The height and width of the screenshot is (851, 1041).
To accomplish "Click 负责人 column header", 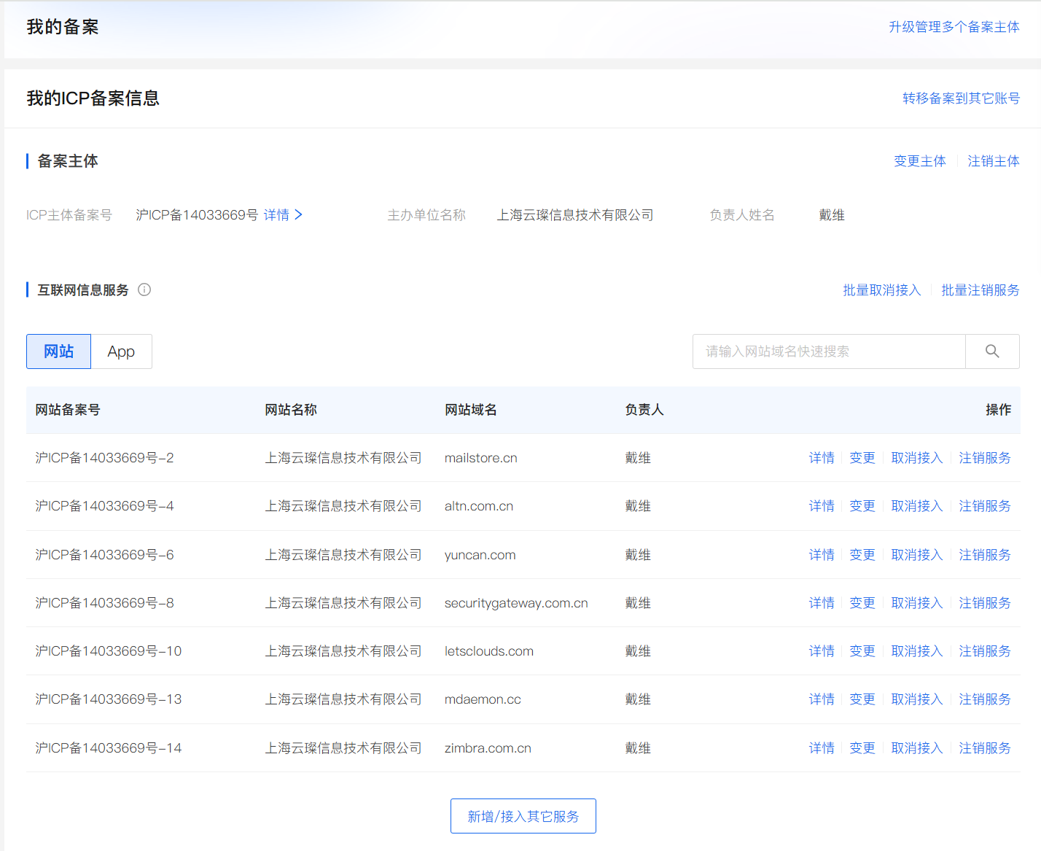I will point(644,410).
